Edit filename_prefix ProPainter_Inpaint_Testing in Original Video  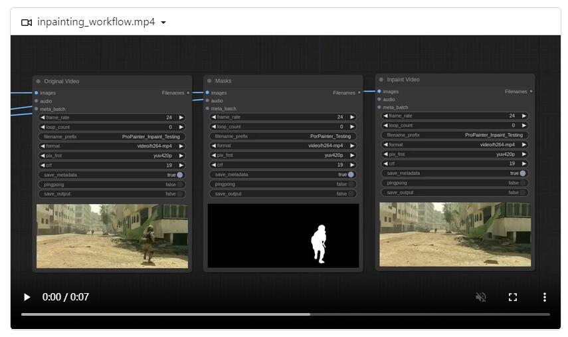click(112, 137)
